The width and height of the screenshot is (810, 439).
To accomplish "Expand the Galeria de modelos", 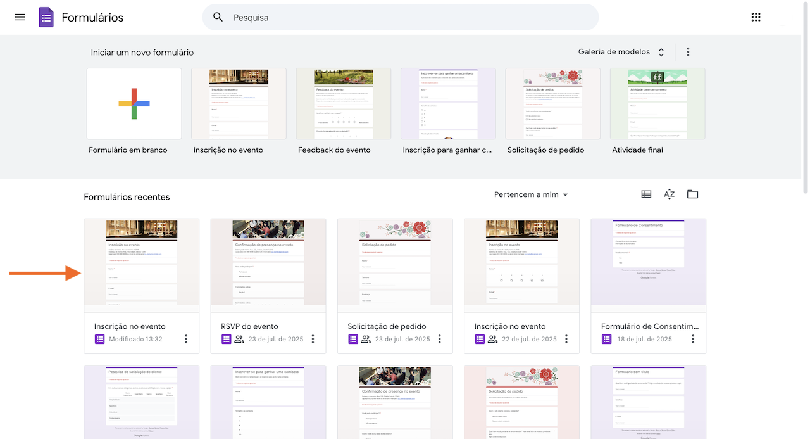I will point(621,52).
